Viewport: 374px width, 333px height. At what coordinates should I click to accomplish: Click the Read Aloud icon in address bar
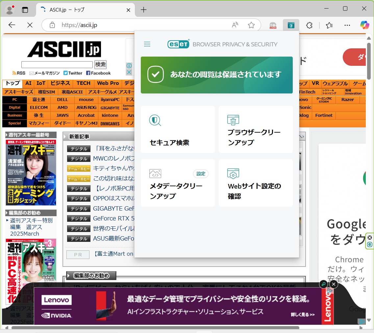click(235, 25)
